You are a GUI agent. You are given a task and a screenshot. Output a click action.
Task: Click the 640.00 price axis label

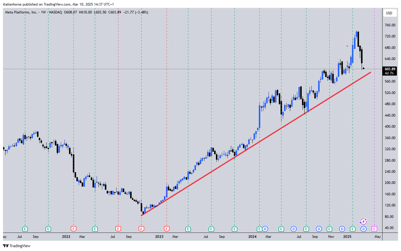[390, 59]
